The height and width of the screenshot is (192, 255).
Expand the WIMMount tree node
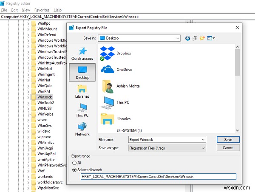click(28, 29)
